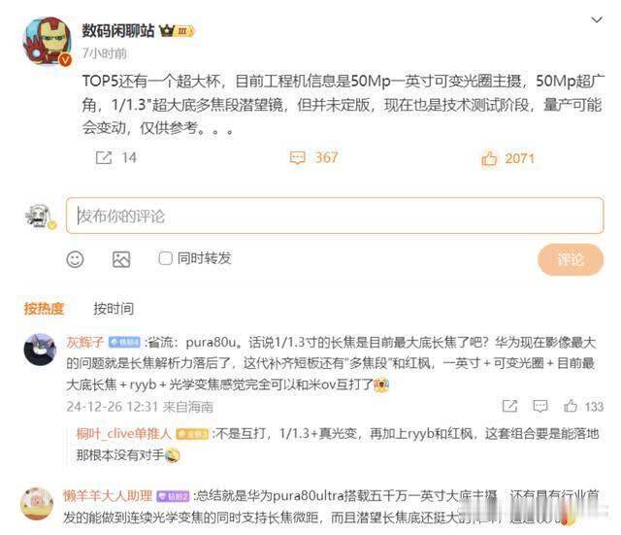Reply to 灰辉子's comment via bubble icon
Image resolution: width=621 pixels, height=535 pixels.
coord(540,406)
